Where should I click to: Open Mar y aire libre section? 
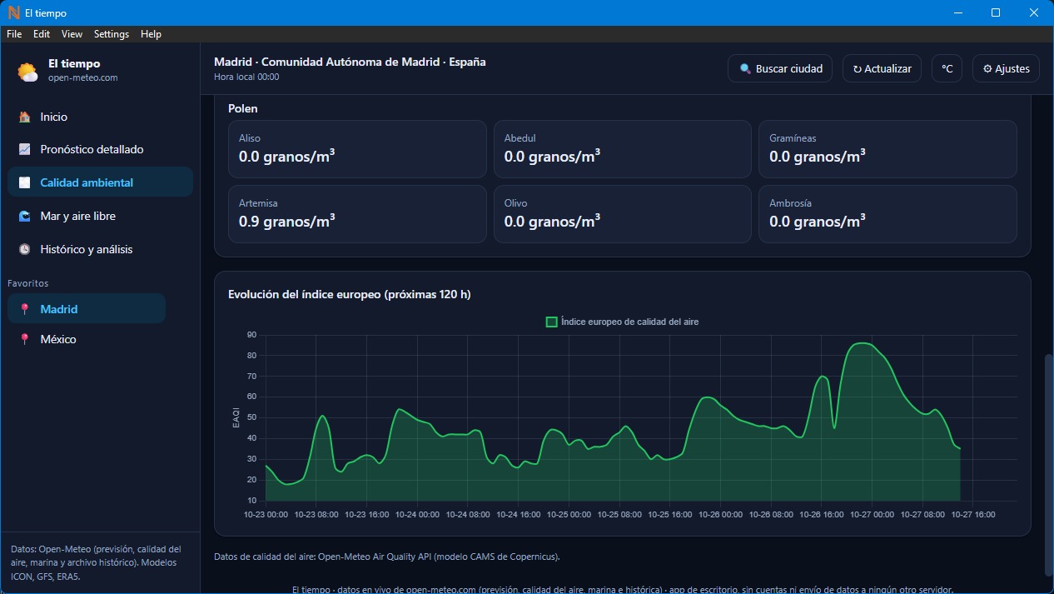coord(100,217)
